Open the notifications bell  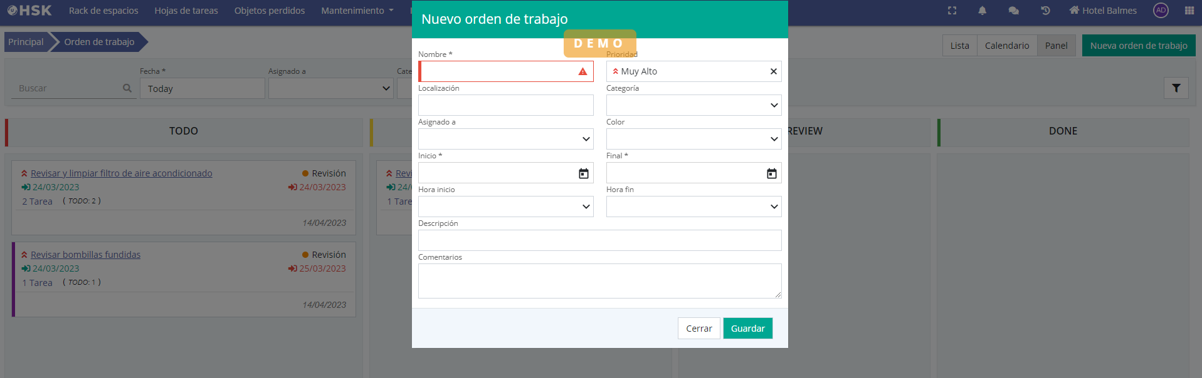pos(982,11)
